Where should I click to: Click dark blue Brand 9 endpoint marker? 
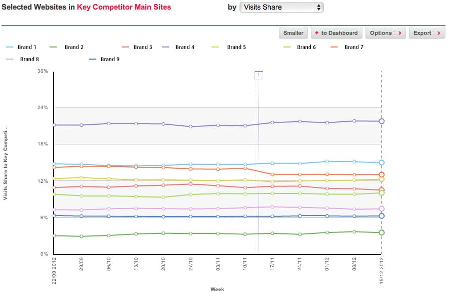click(382, 216)
